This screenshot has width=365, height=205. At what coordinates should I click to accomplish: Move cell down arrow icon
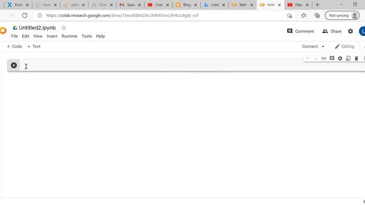(x=315, y=58)
